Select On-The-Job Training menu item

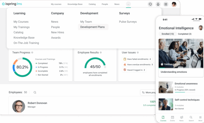[x=26, y=43]
